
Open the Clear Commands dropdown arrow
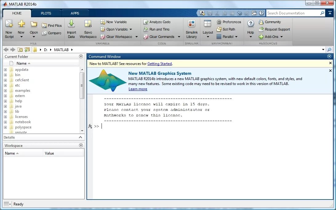click(179, 37)
